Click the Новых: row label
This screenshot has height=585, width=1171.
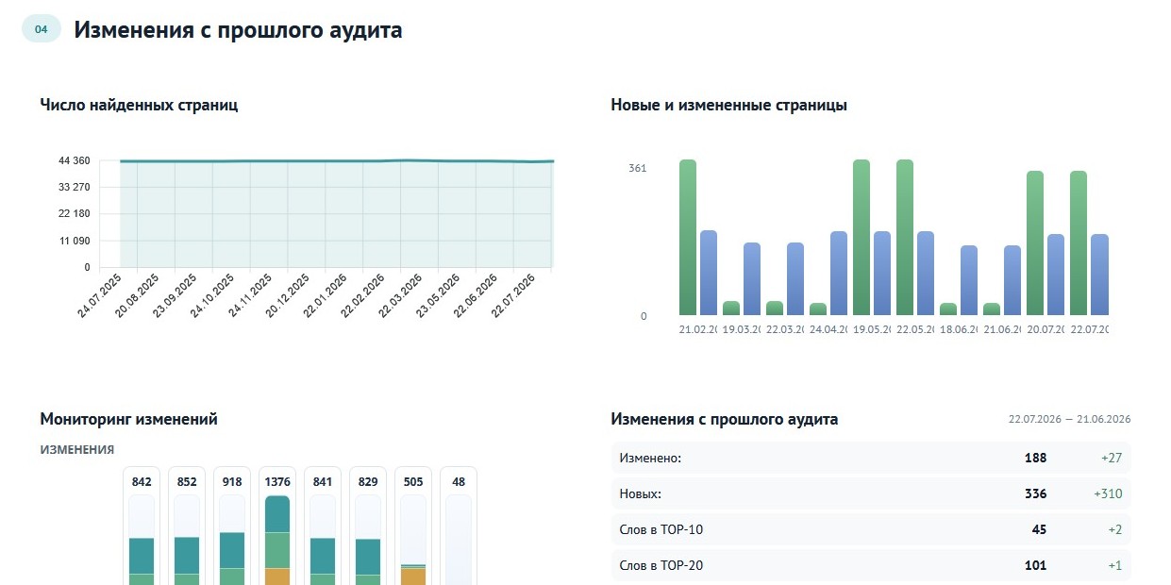coord(641,493)
